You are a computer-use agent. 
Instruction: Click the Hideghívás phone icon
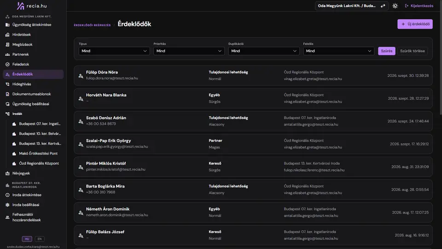tap(7, 84)
